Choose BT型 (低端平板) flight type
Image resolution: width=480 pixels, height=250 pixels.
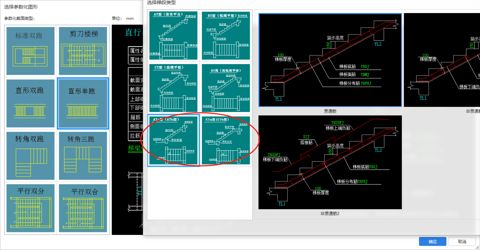pos(226,35)
